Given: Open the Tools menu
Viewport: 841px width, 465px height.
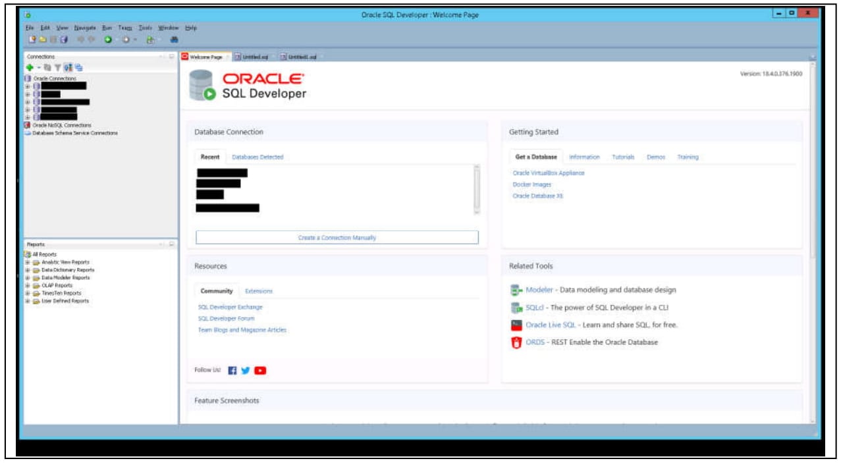Looking at the screenshot, I should click(x=146, y=28).
